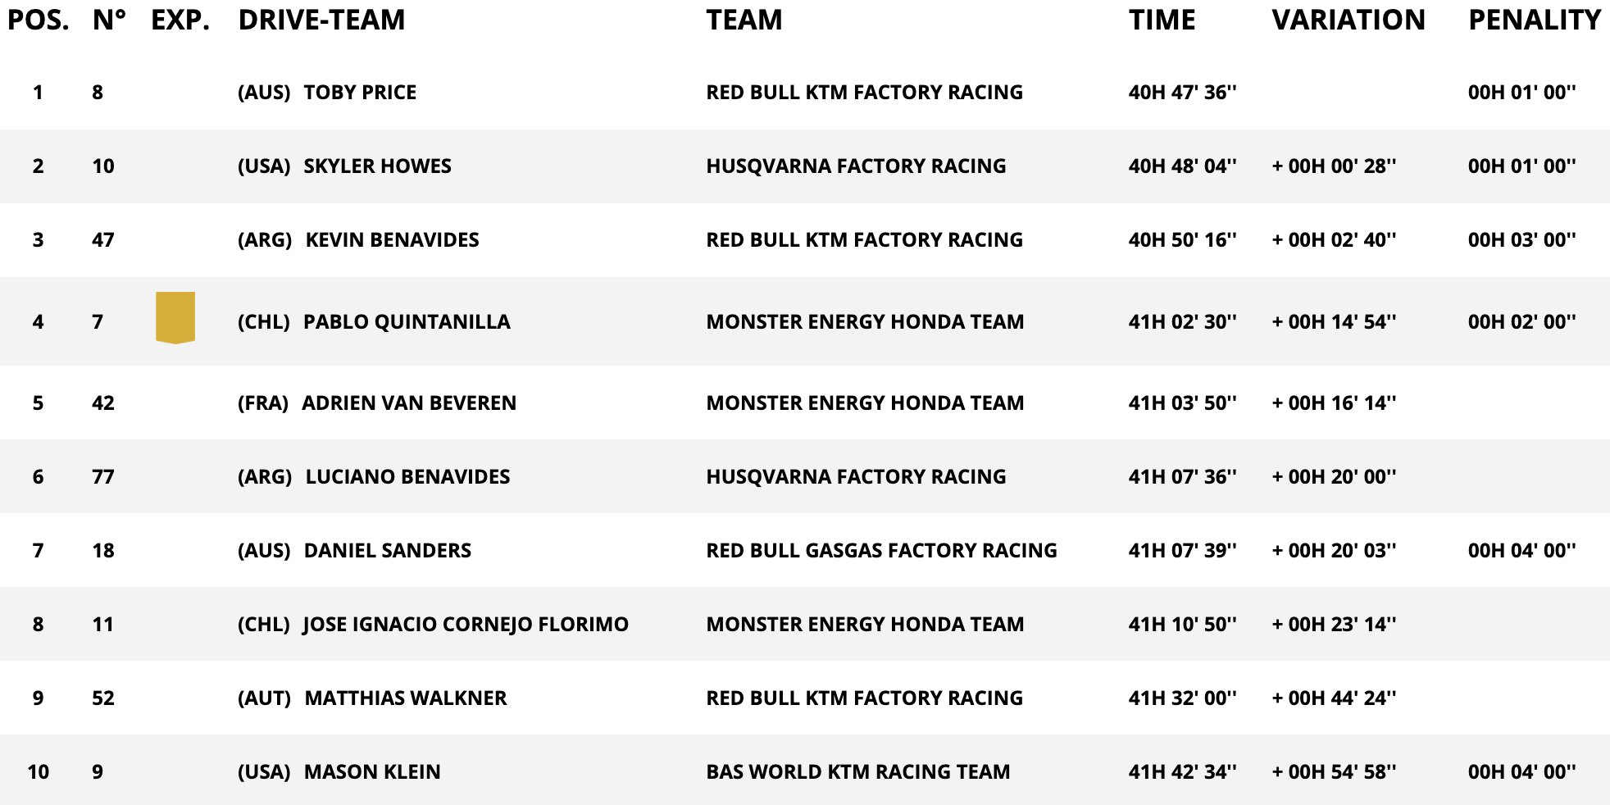This screenshot has width=1610, height=805.
Task: Open Mason Klein's entry
Action: pyautogui.click(x=372, y=772)
